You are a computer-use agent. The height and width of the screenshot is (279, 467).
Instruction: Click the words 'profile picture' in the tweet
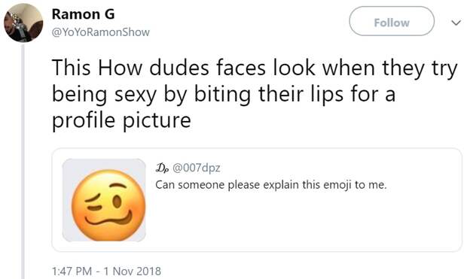[121, 120]
